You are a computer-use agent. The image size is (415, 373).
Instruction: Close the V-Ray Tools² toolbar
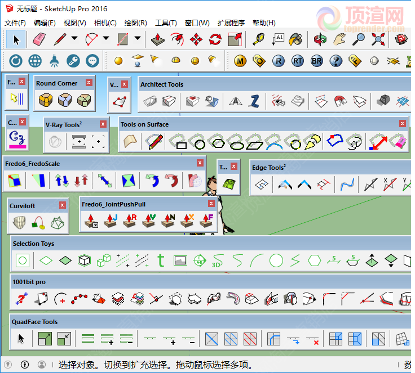[103, 124]
